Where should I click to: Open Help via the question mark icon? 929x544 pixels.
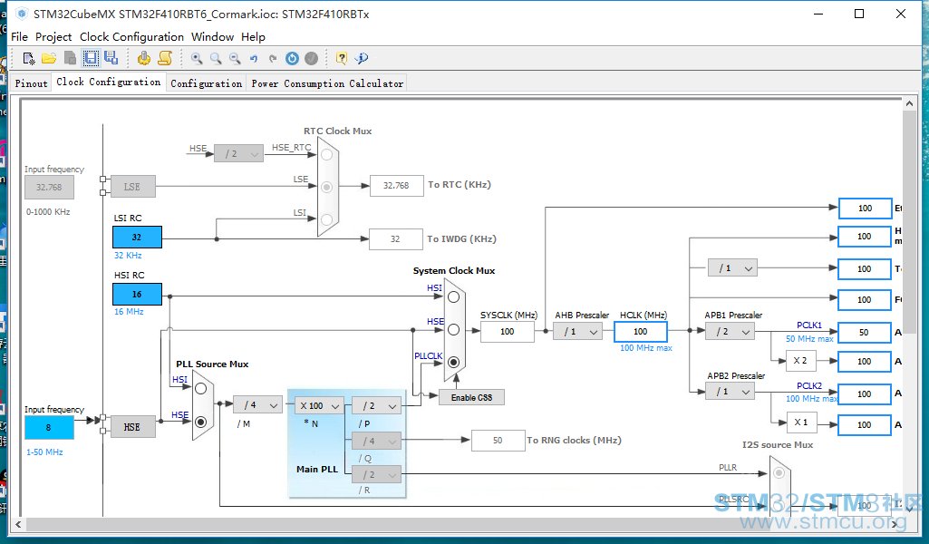coord(342,58)
